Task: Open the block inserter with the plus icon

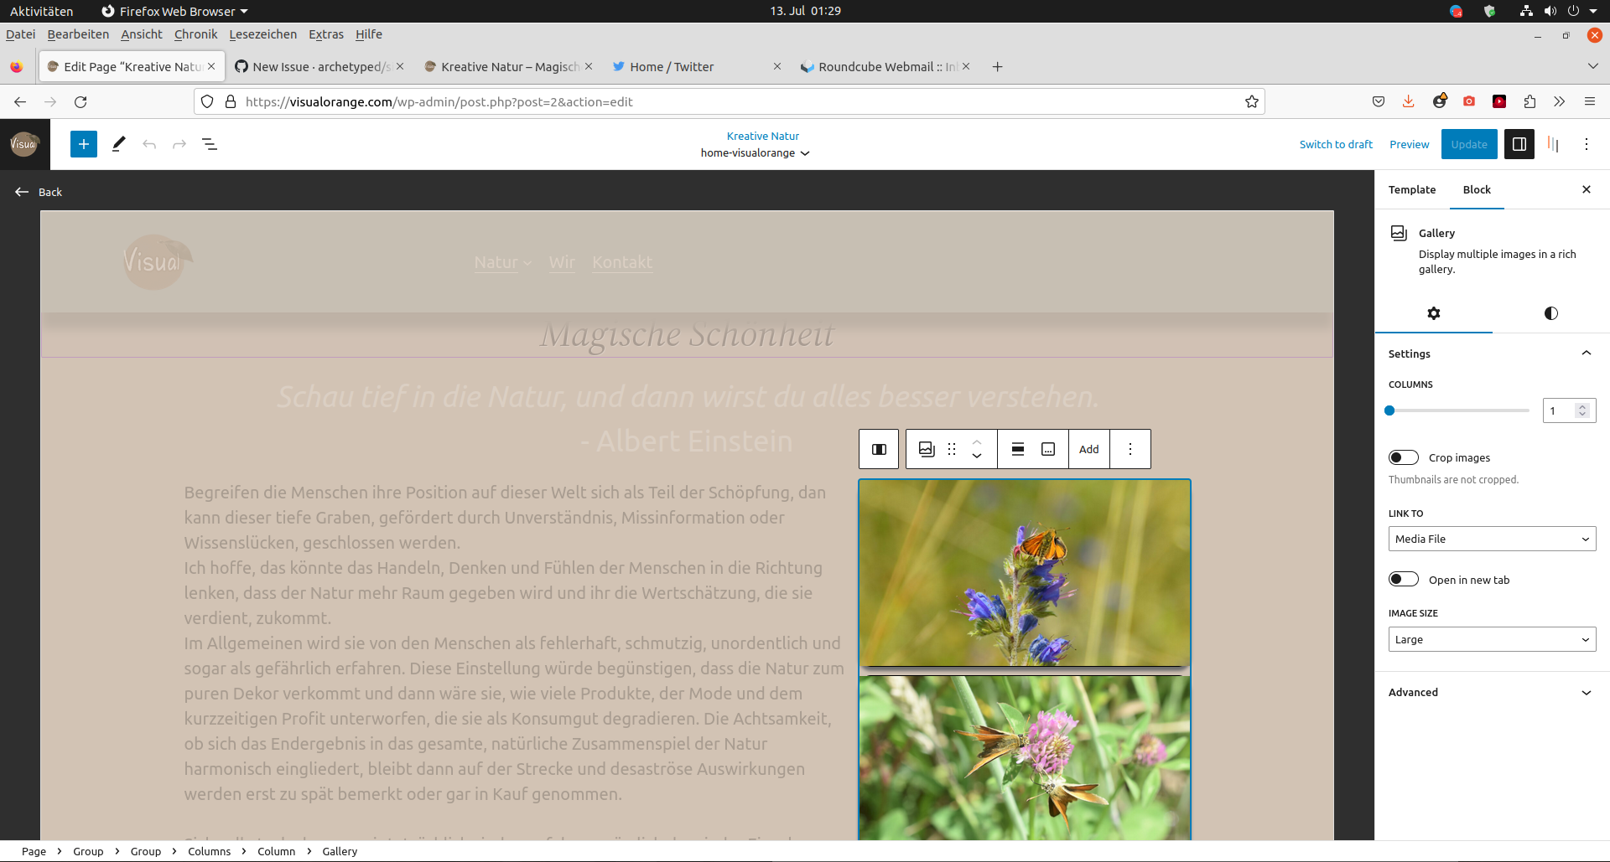Action: click(83, 144)
